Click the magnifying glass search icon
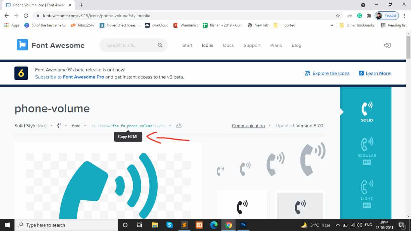Screen dimensions: 411x231 click(160, 45)
